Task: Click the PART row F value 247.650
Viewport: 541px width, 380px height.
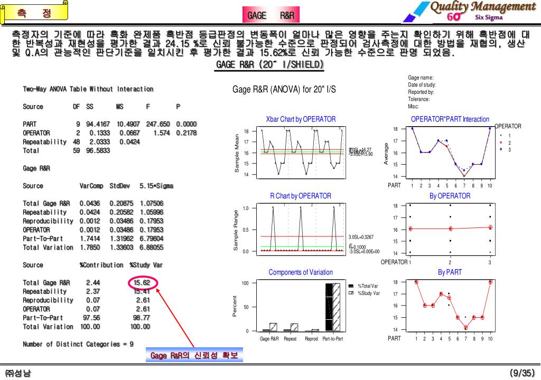Action: [x=158, y=124]
